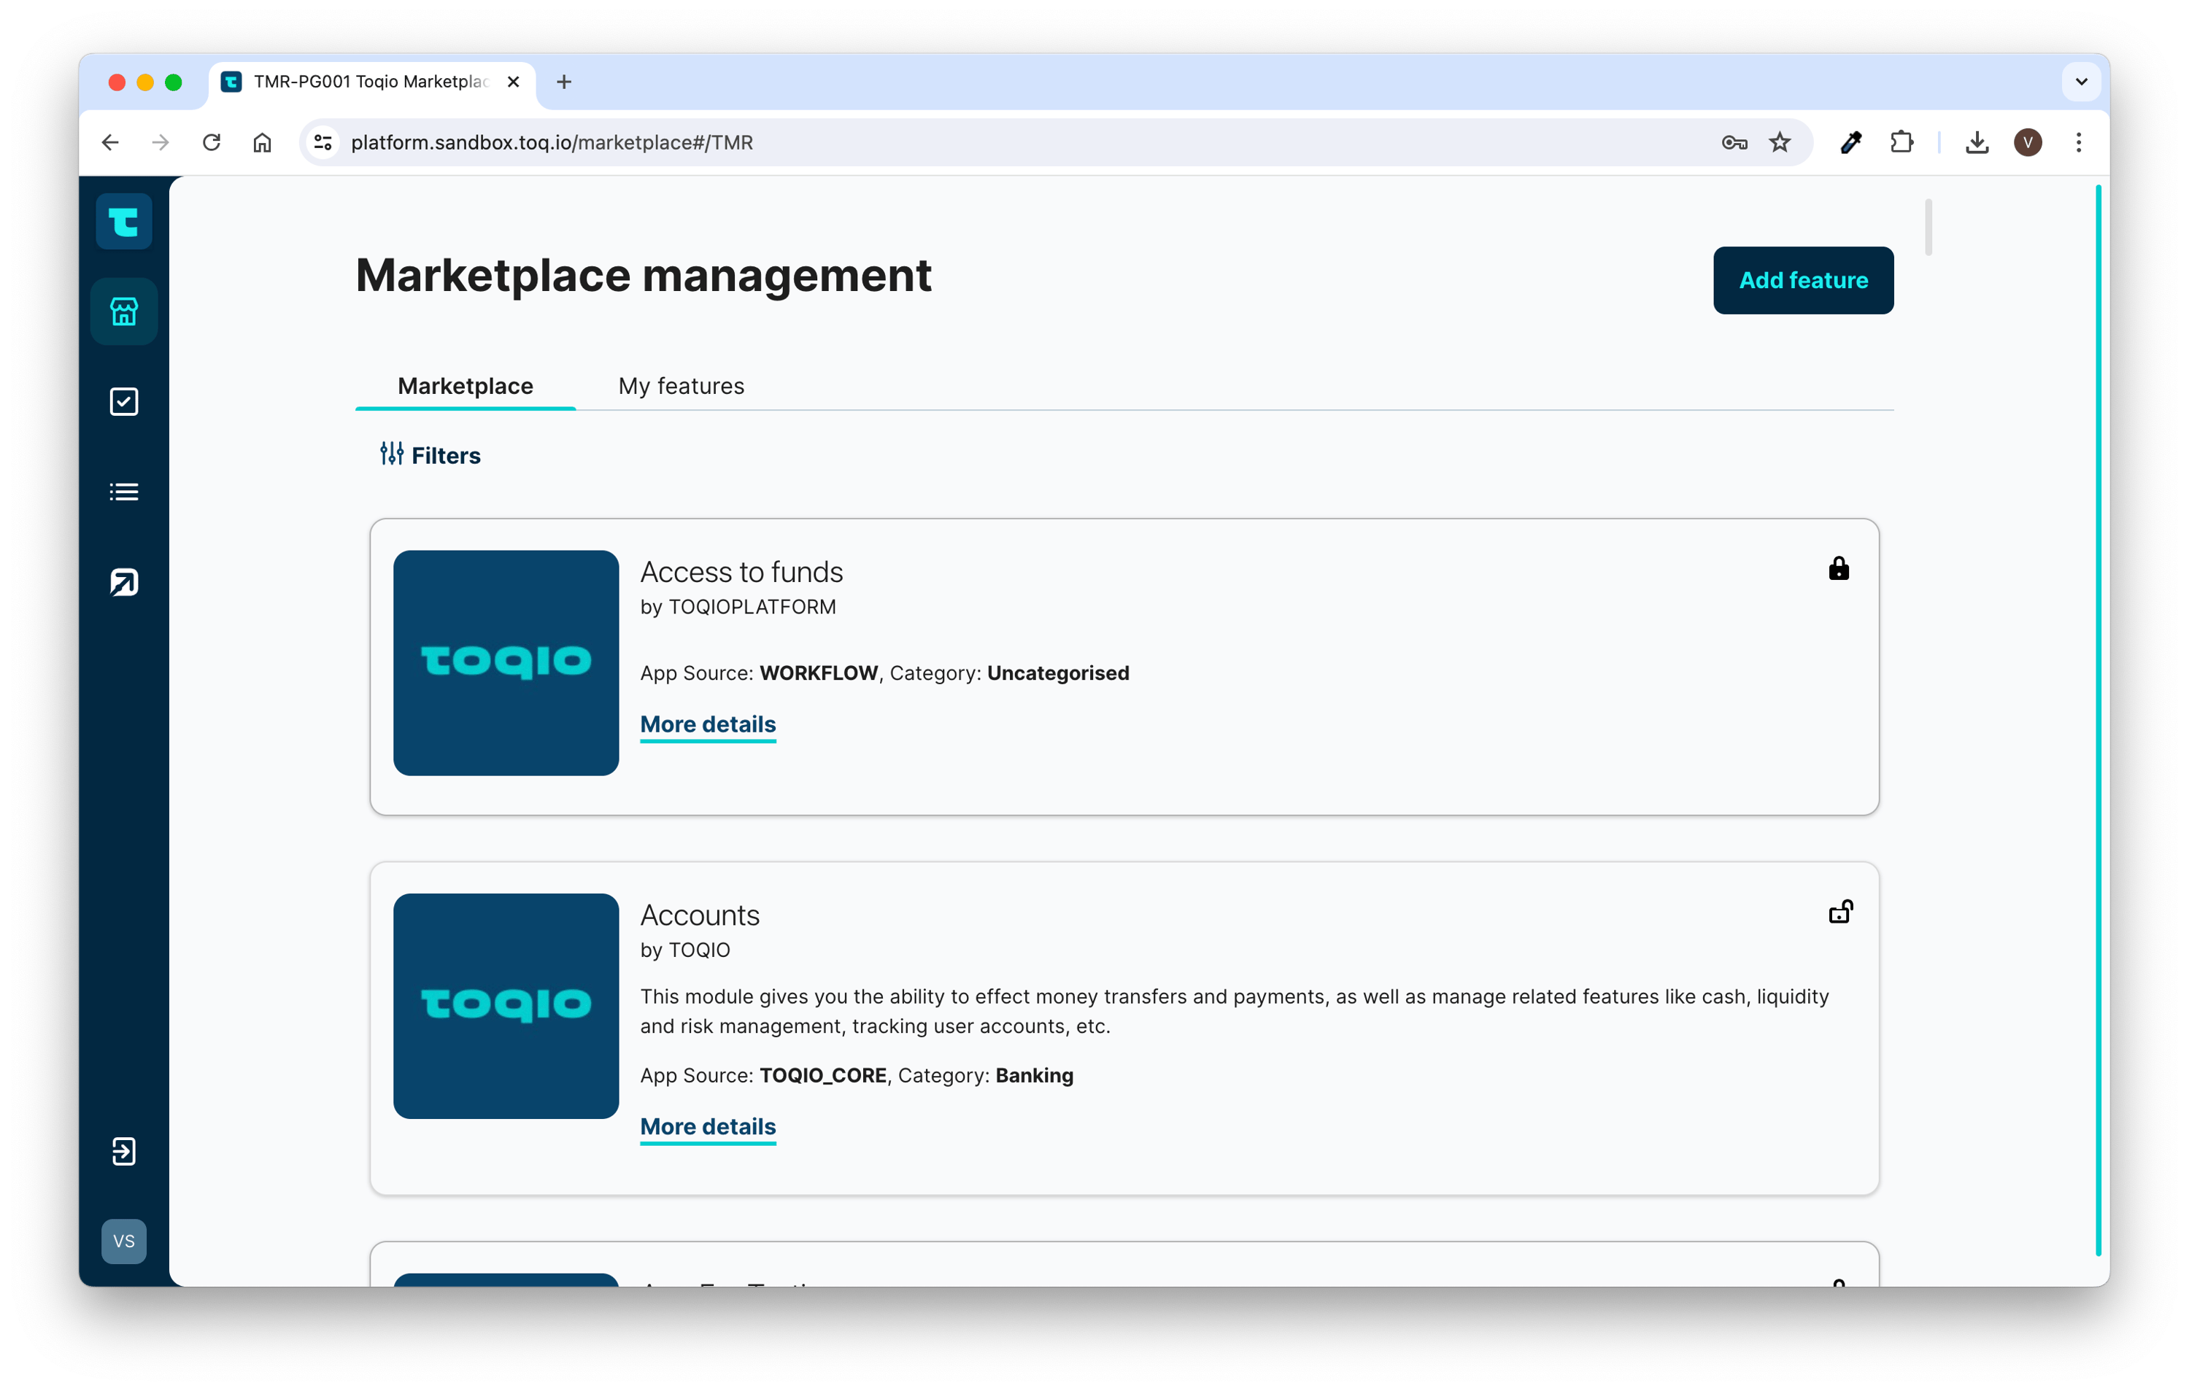Click the Add feature button

pyautogui.click(x=1803, y=280)
